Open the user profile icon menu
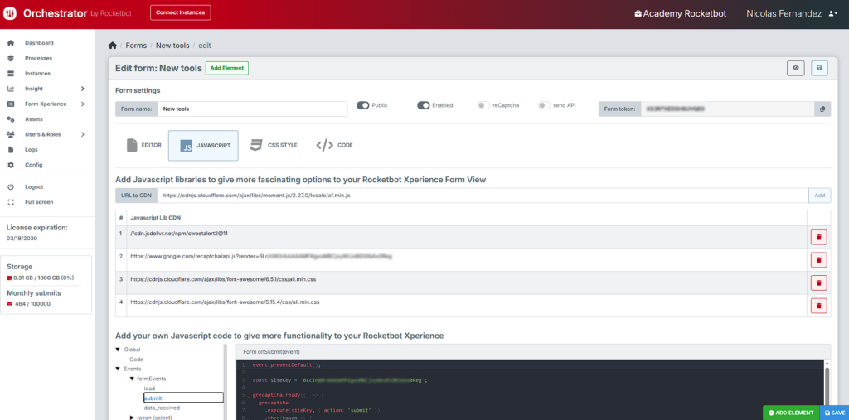Screen dimensions: 849x420 click(x=832, y=14)
